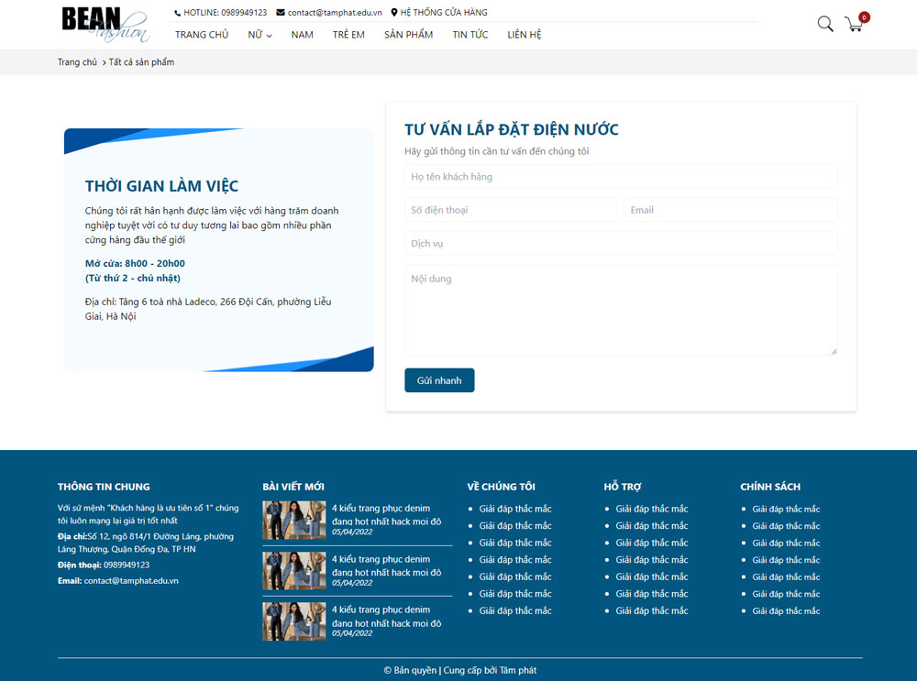Viewport: 917px width, 681px height.
Task: Open the first denim article thumbnail
Action: coord(293,520)
